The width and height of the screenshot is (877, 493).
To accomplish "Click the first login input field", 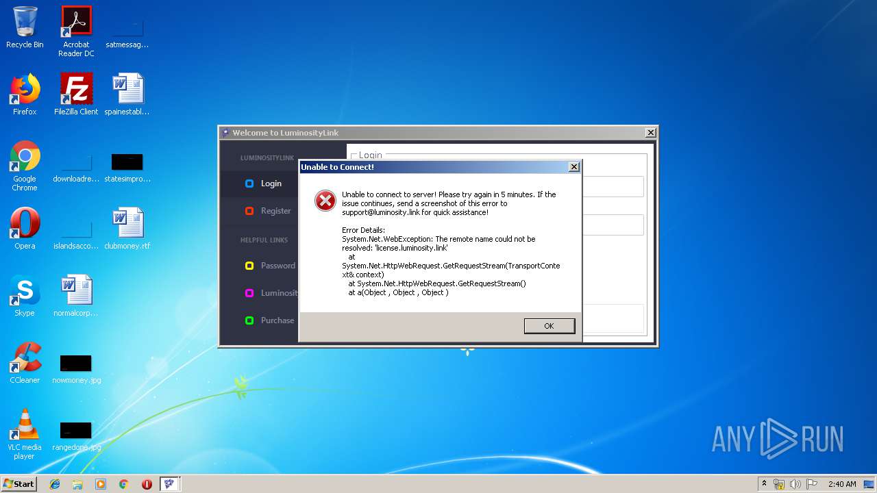I will click(x=613, y=187).
